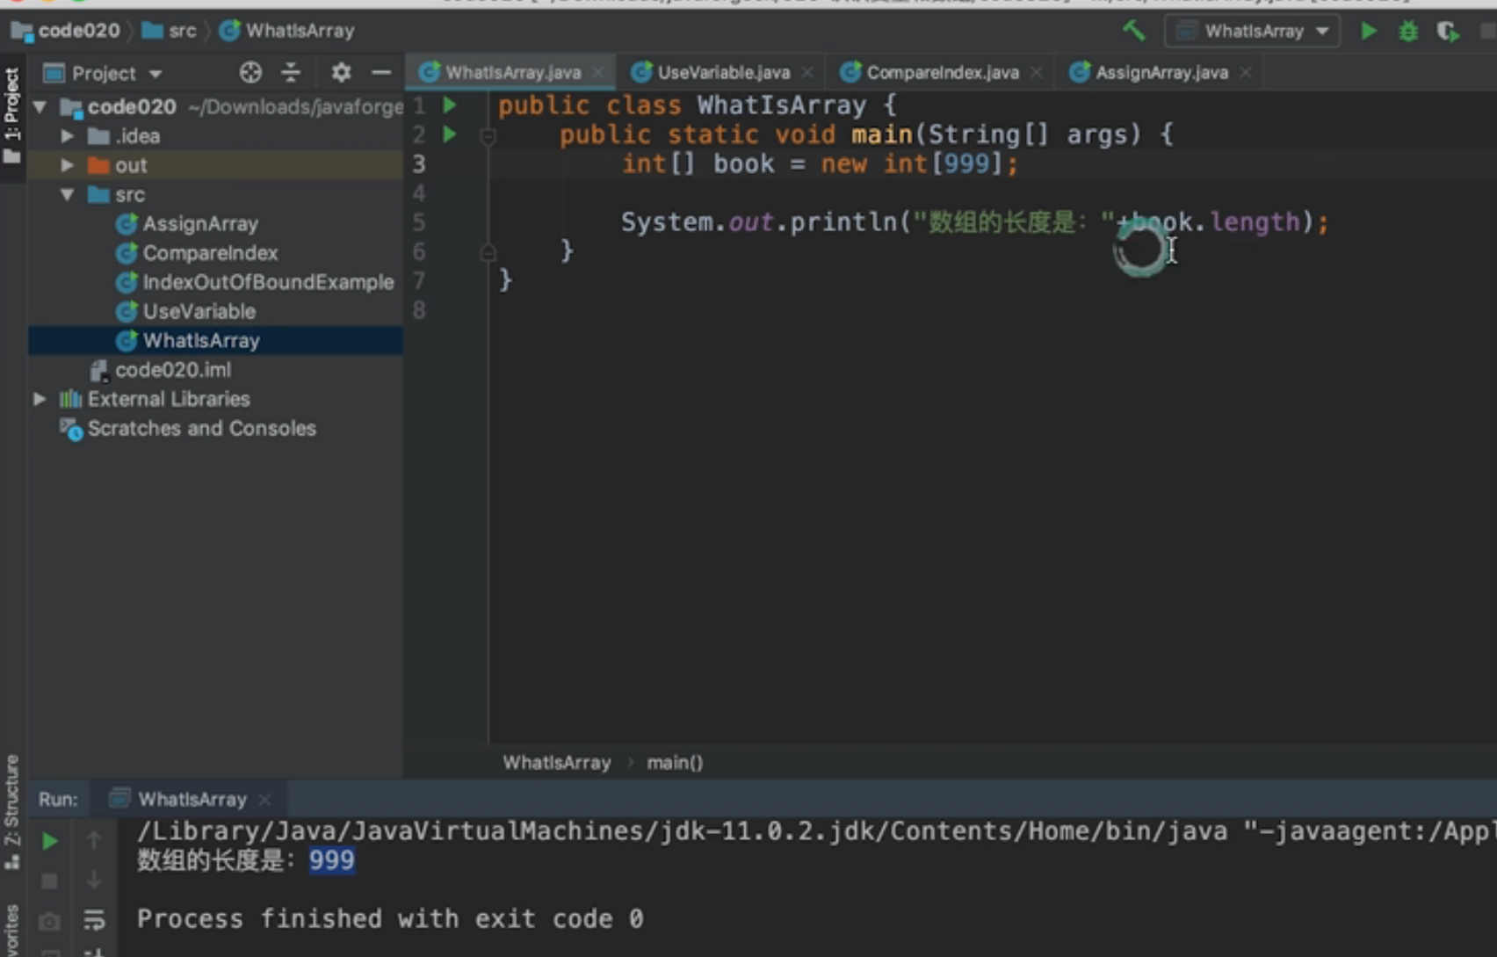Expand External Libraries node

click(40, 399)
